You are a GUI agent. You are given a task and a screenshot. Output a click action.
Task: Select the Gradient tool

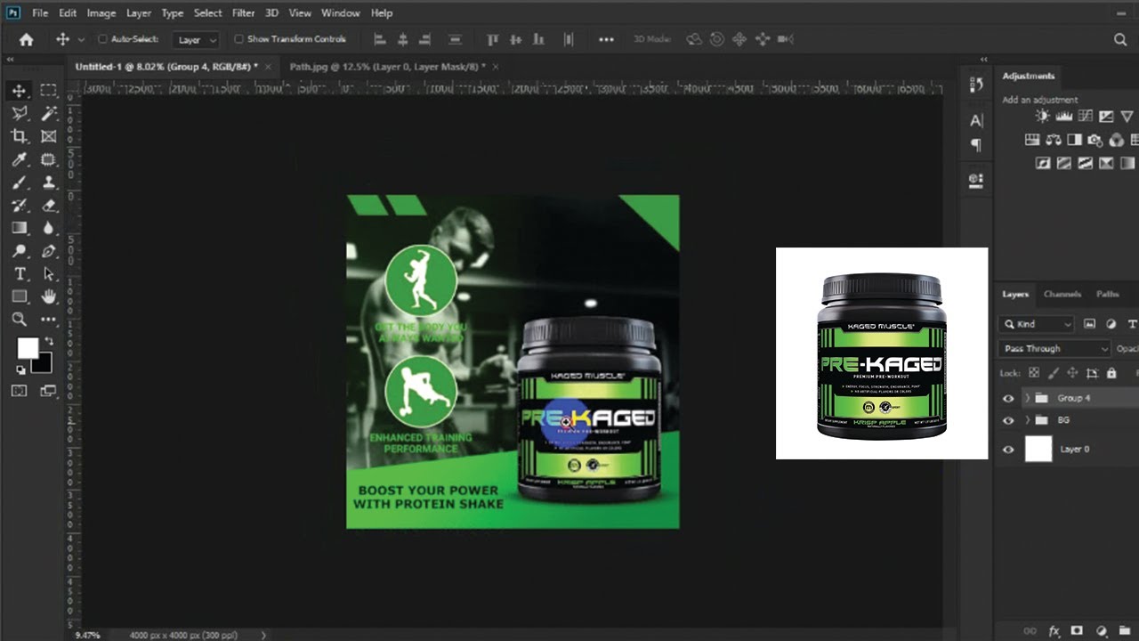point(19,229)
